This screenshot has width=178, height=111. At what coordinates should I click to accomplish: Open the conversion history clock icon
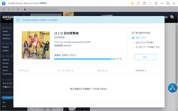coord(144,3)
